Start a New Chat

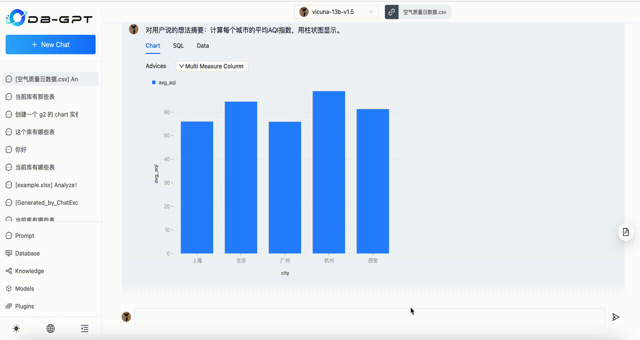[50, 44]
